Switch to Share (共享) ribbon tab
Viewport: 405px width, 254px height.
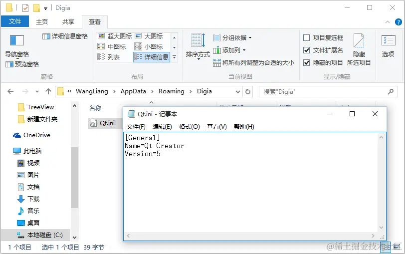(x=68, y=21)
